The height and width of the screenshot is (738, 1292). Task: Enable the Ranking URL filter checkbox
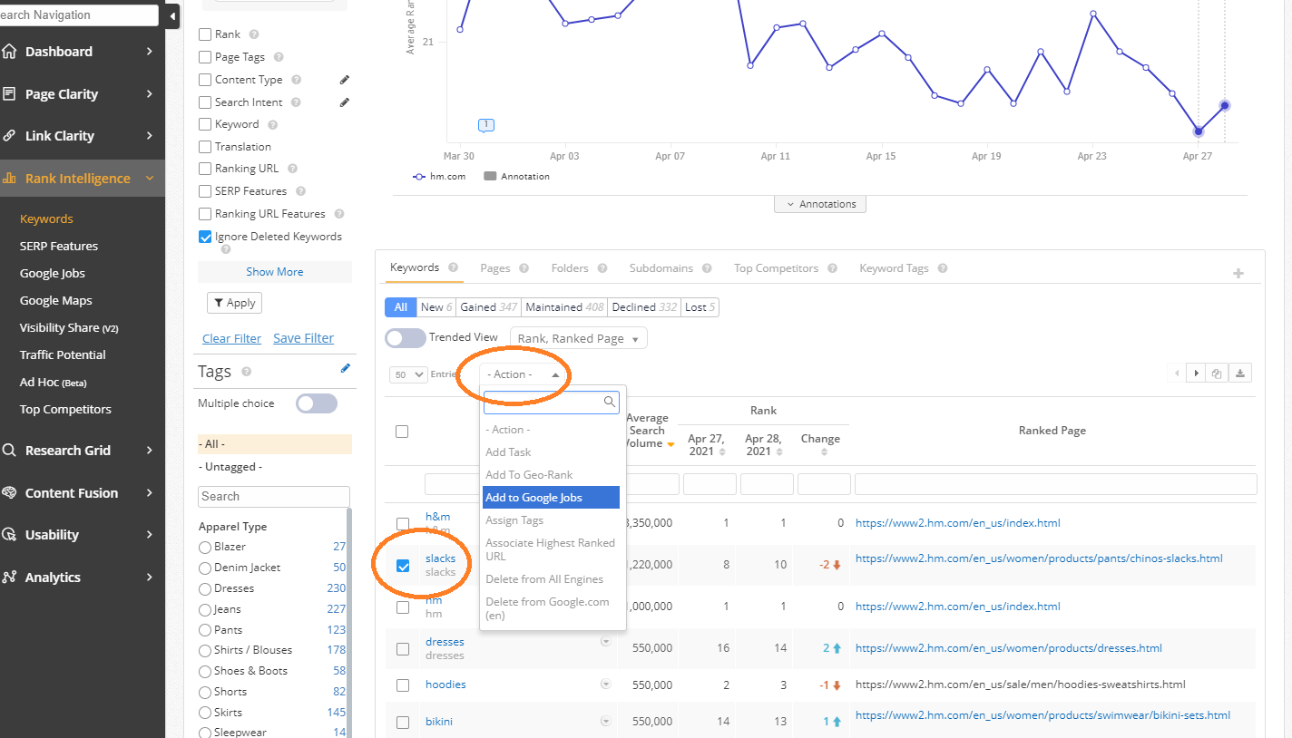(205, 169)
